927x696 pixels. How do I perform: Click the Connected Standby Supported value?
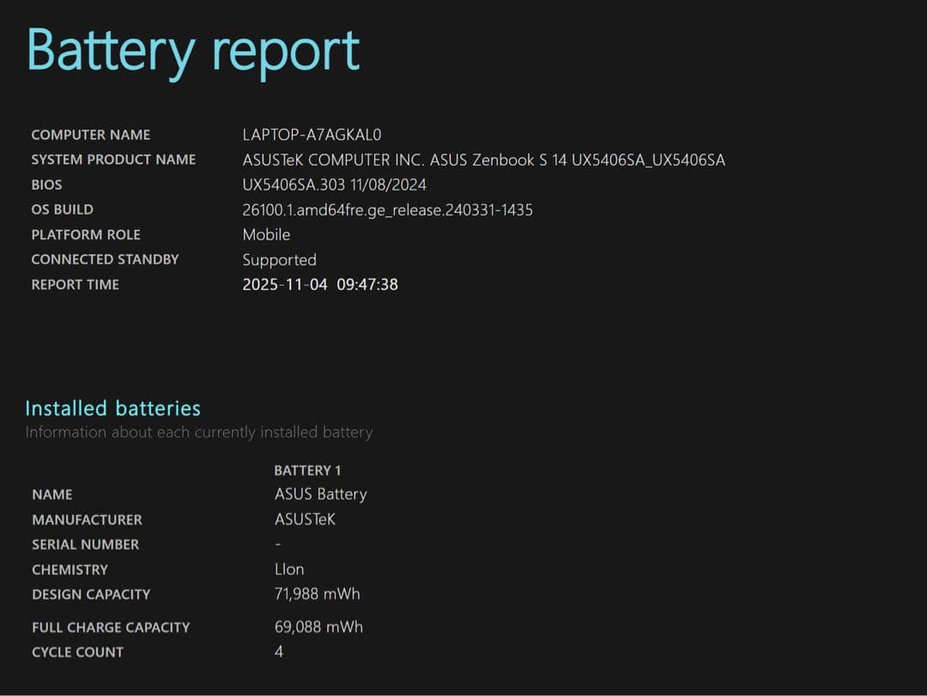pyautogui.click(x=279, y=259)
